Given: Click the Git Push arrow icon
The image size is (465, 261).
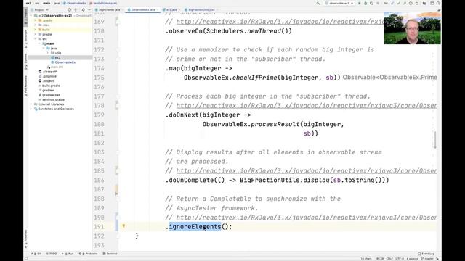Looking at the screenshot, I should [x=404, y=3].
